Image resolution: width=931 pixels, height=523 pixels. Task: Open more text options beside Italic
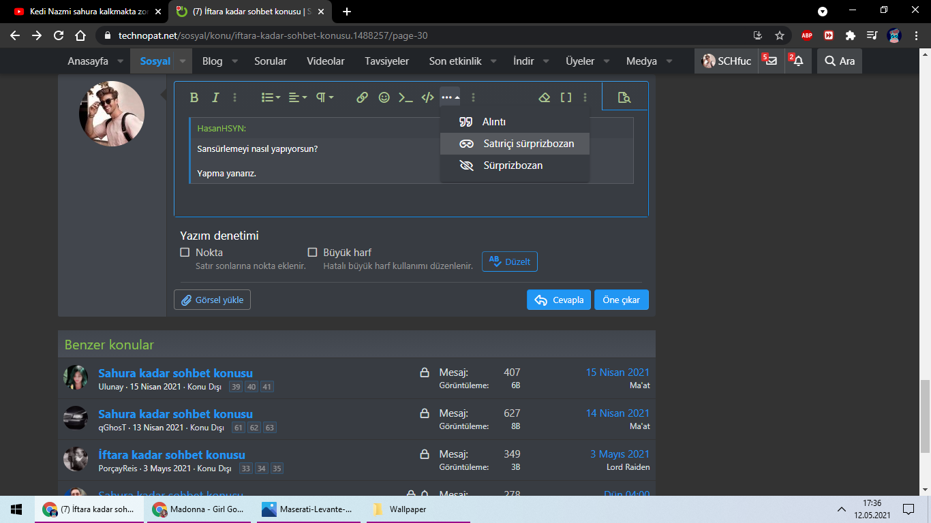pos(235,97)
